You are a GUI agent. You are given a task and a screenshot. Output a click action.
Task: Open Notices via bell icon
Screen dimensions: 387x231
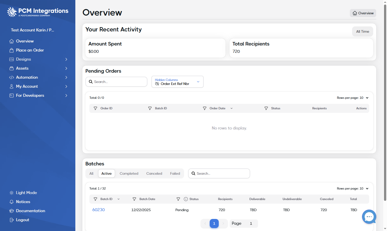[12, 202]
